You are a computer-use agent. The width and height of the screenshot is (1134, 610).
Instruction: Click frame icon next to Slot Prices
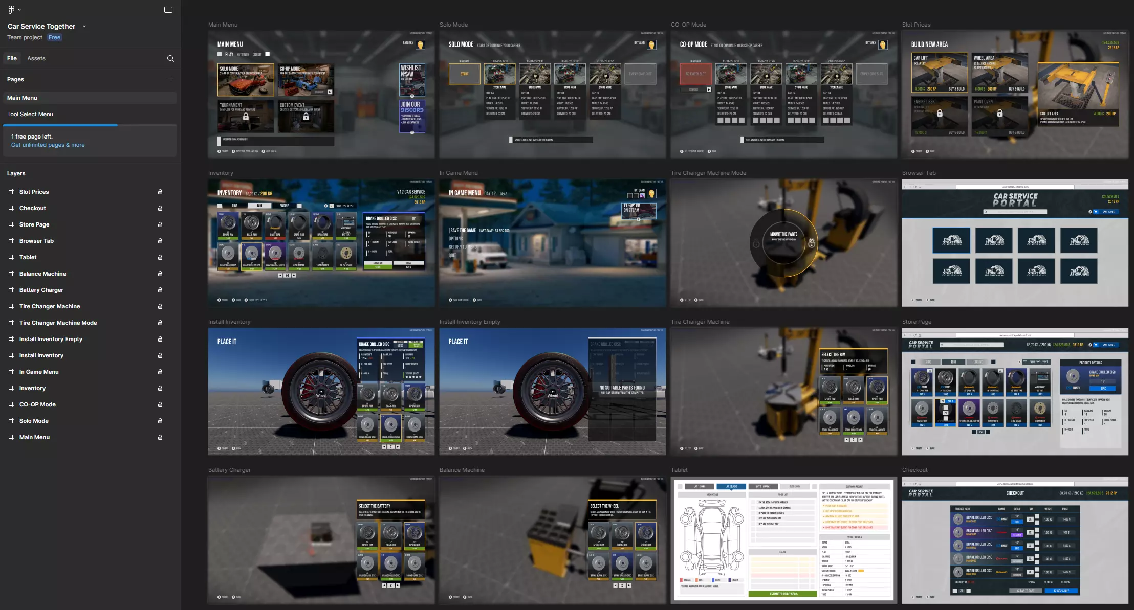(x=11, y=192)
